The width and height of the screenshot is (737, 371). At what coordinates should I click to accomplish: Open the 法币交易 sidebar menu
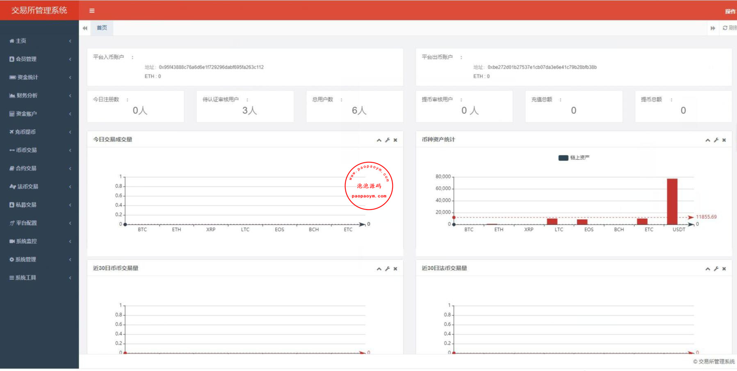pyautogui.click(x=39, y=187)
